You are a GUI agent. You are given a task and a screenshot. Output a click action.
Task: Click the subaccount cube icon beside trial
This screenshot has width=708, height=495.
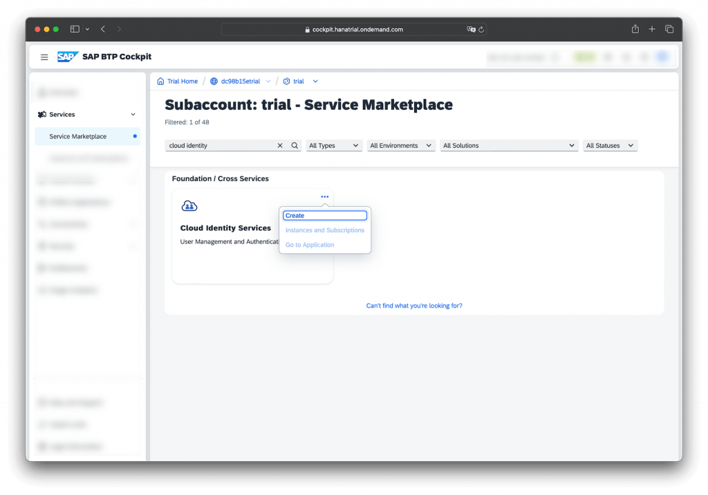tap(286, 82)
